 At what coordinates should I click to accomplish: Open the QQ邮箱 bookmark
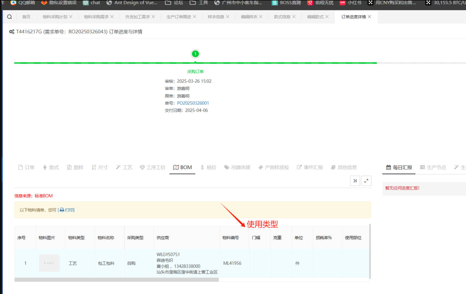23,3
